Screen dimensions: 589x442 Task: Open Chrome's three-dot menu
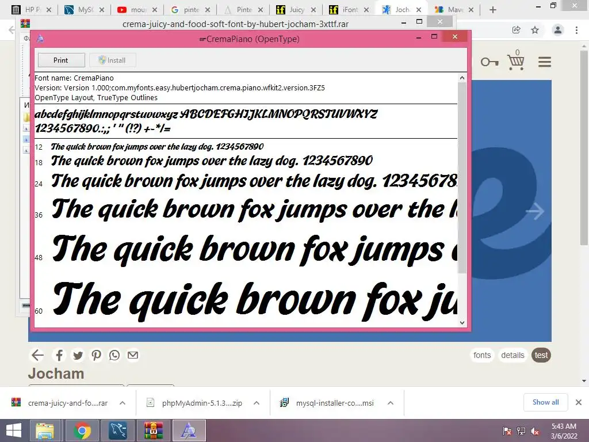pyautogui.click(x=576, y=30)
